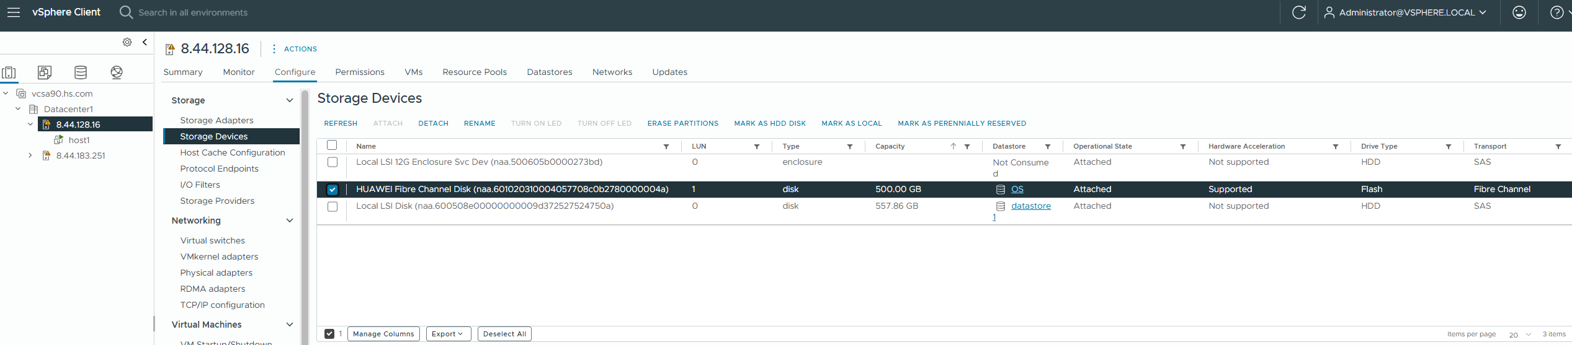Open the Drive Type column filter
This screenshot has width=1572, height=345.
point(1449,147)
